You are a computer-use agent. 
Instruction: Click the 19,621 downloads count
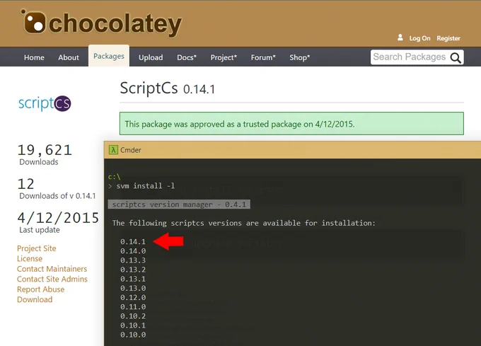[x=45, y=150]
